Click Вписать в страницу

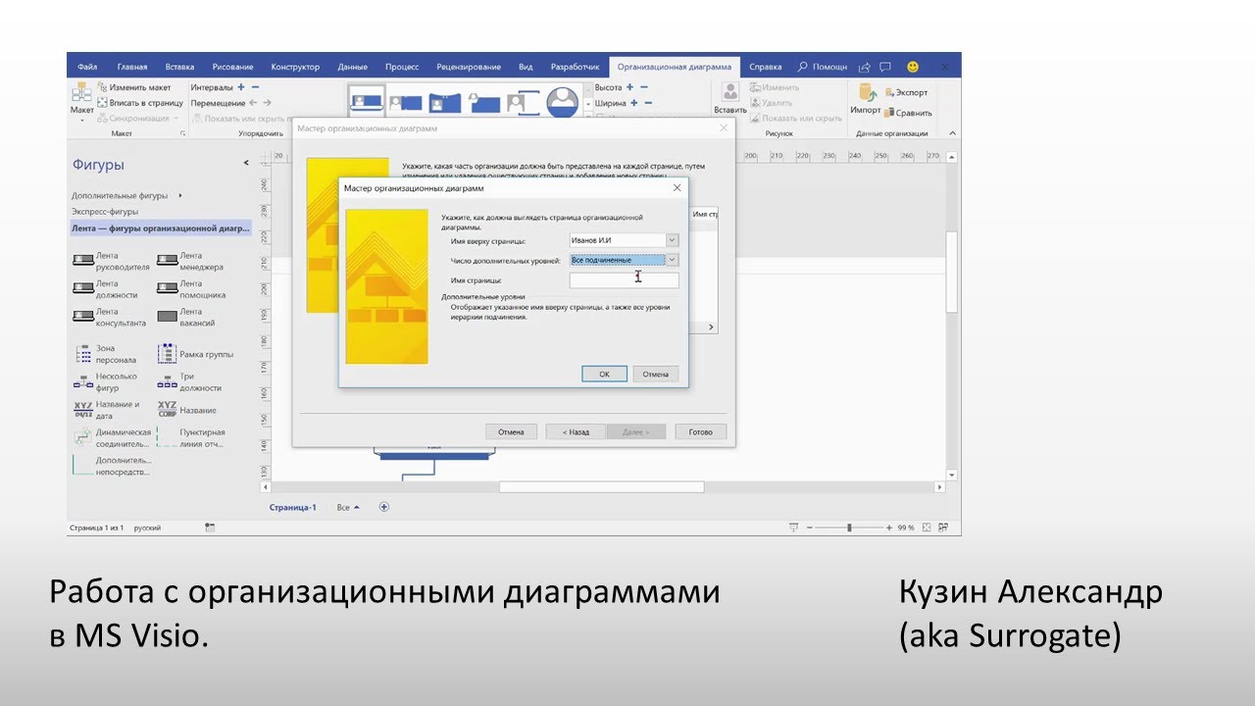[x=140, y=102]
